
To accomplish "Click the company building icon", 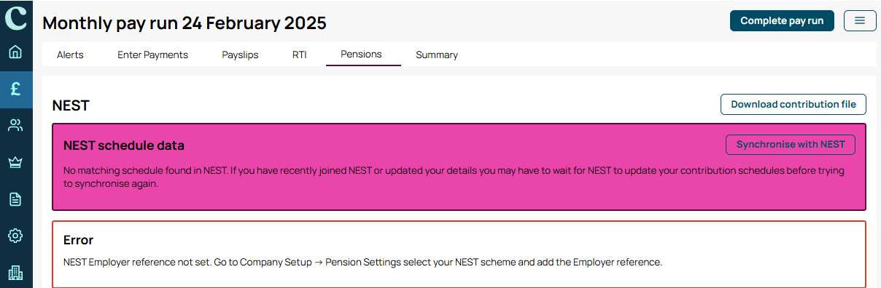I will [x=15, y=273].
